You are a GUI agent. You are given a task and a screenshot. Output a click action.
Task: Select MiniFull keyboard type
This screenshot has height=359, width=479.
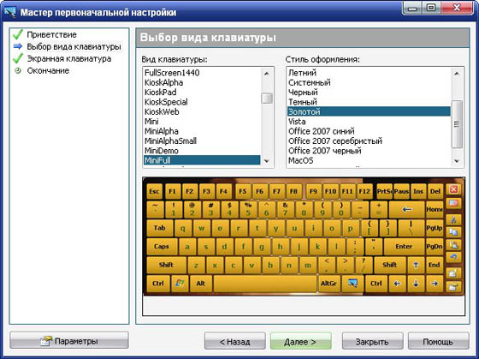(202, 160)
